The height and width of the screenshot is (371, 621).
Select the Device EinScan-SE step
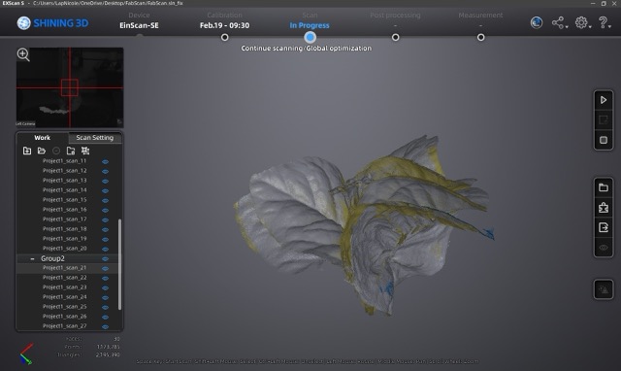click(139, 21)
